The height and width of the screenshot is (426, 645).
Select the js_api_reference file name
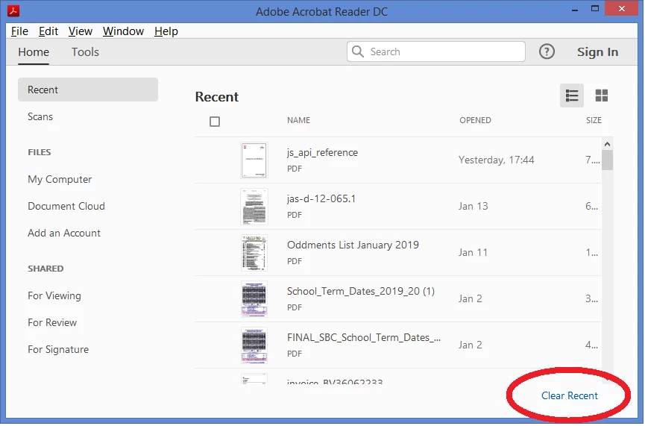[322, 153]
